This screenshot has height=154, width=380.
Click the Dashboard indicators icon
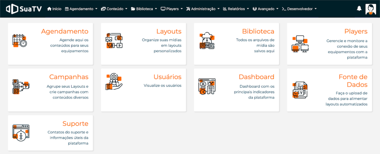pos(207,87)
